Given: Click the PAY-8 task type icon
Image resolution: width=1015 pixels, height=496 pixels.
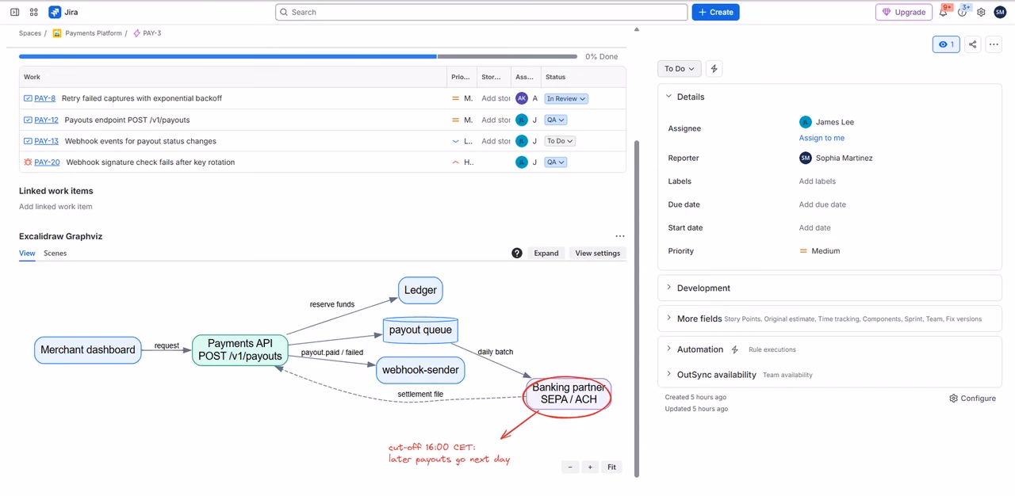Looking at the screenshot, I should [28, 98].
